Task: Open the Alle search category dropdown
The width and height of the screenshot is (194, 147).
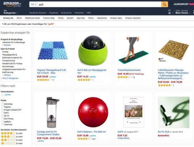Action: pos(33,4)
